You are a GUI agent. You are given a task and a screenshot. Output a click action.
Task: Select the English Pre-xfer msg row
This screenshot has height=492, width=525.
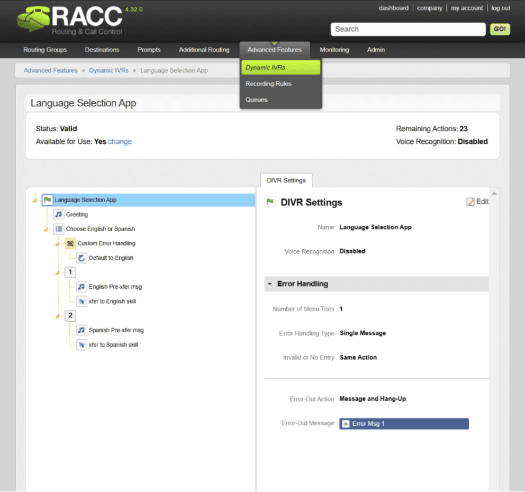(115, 287)
